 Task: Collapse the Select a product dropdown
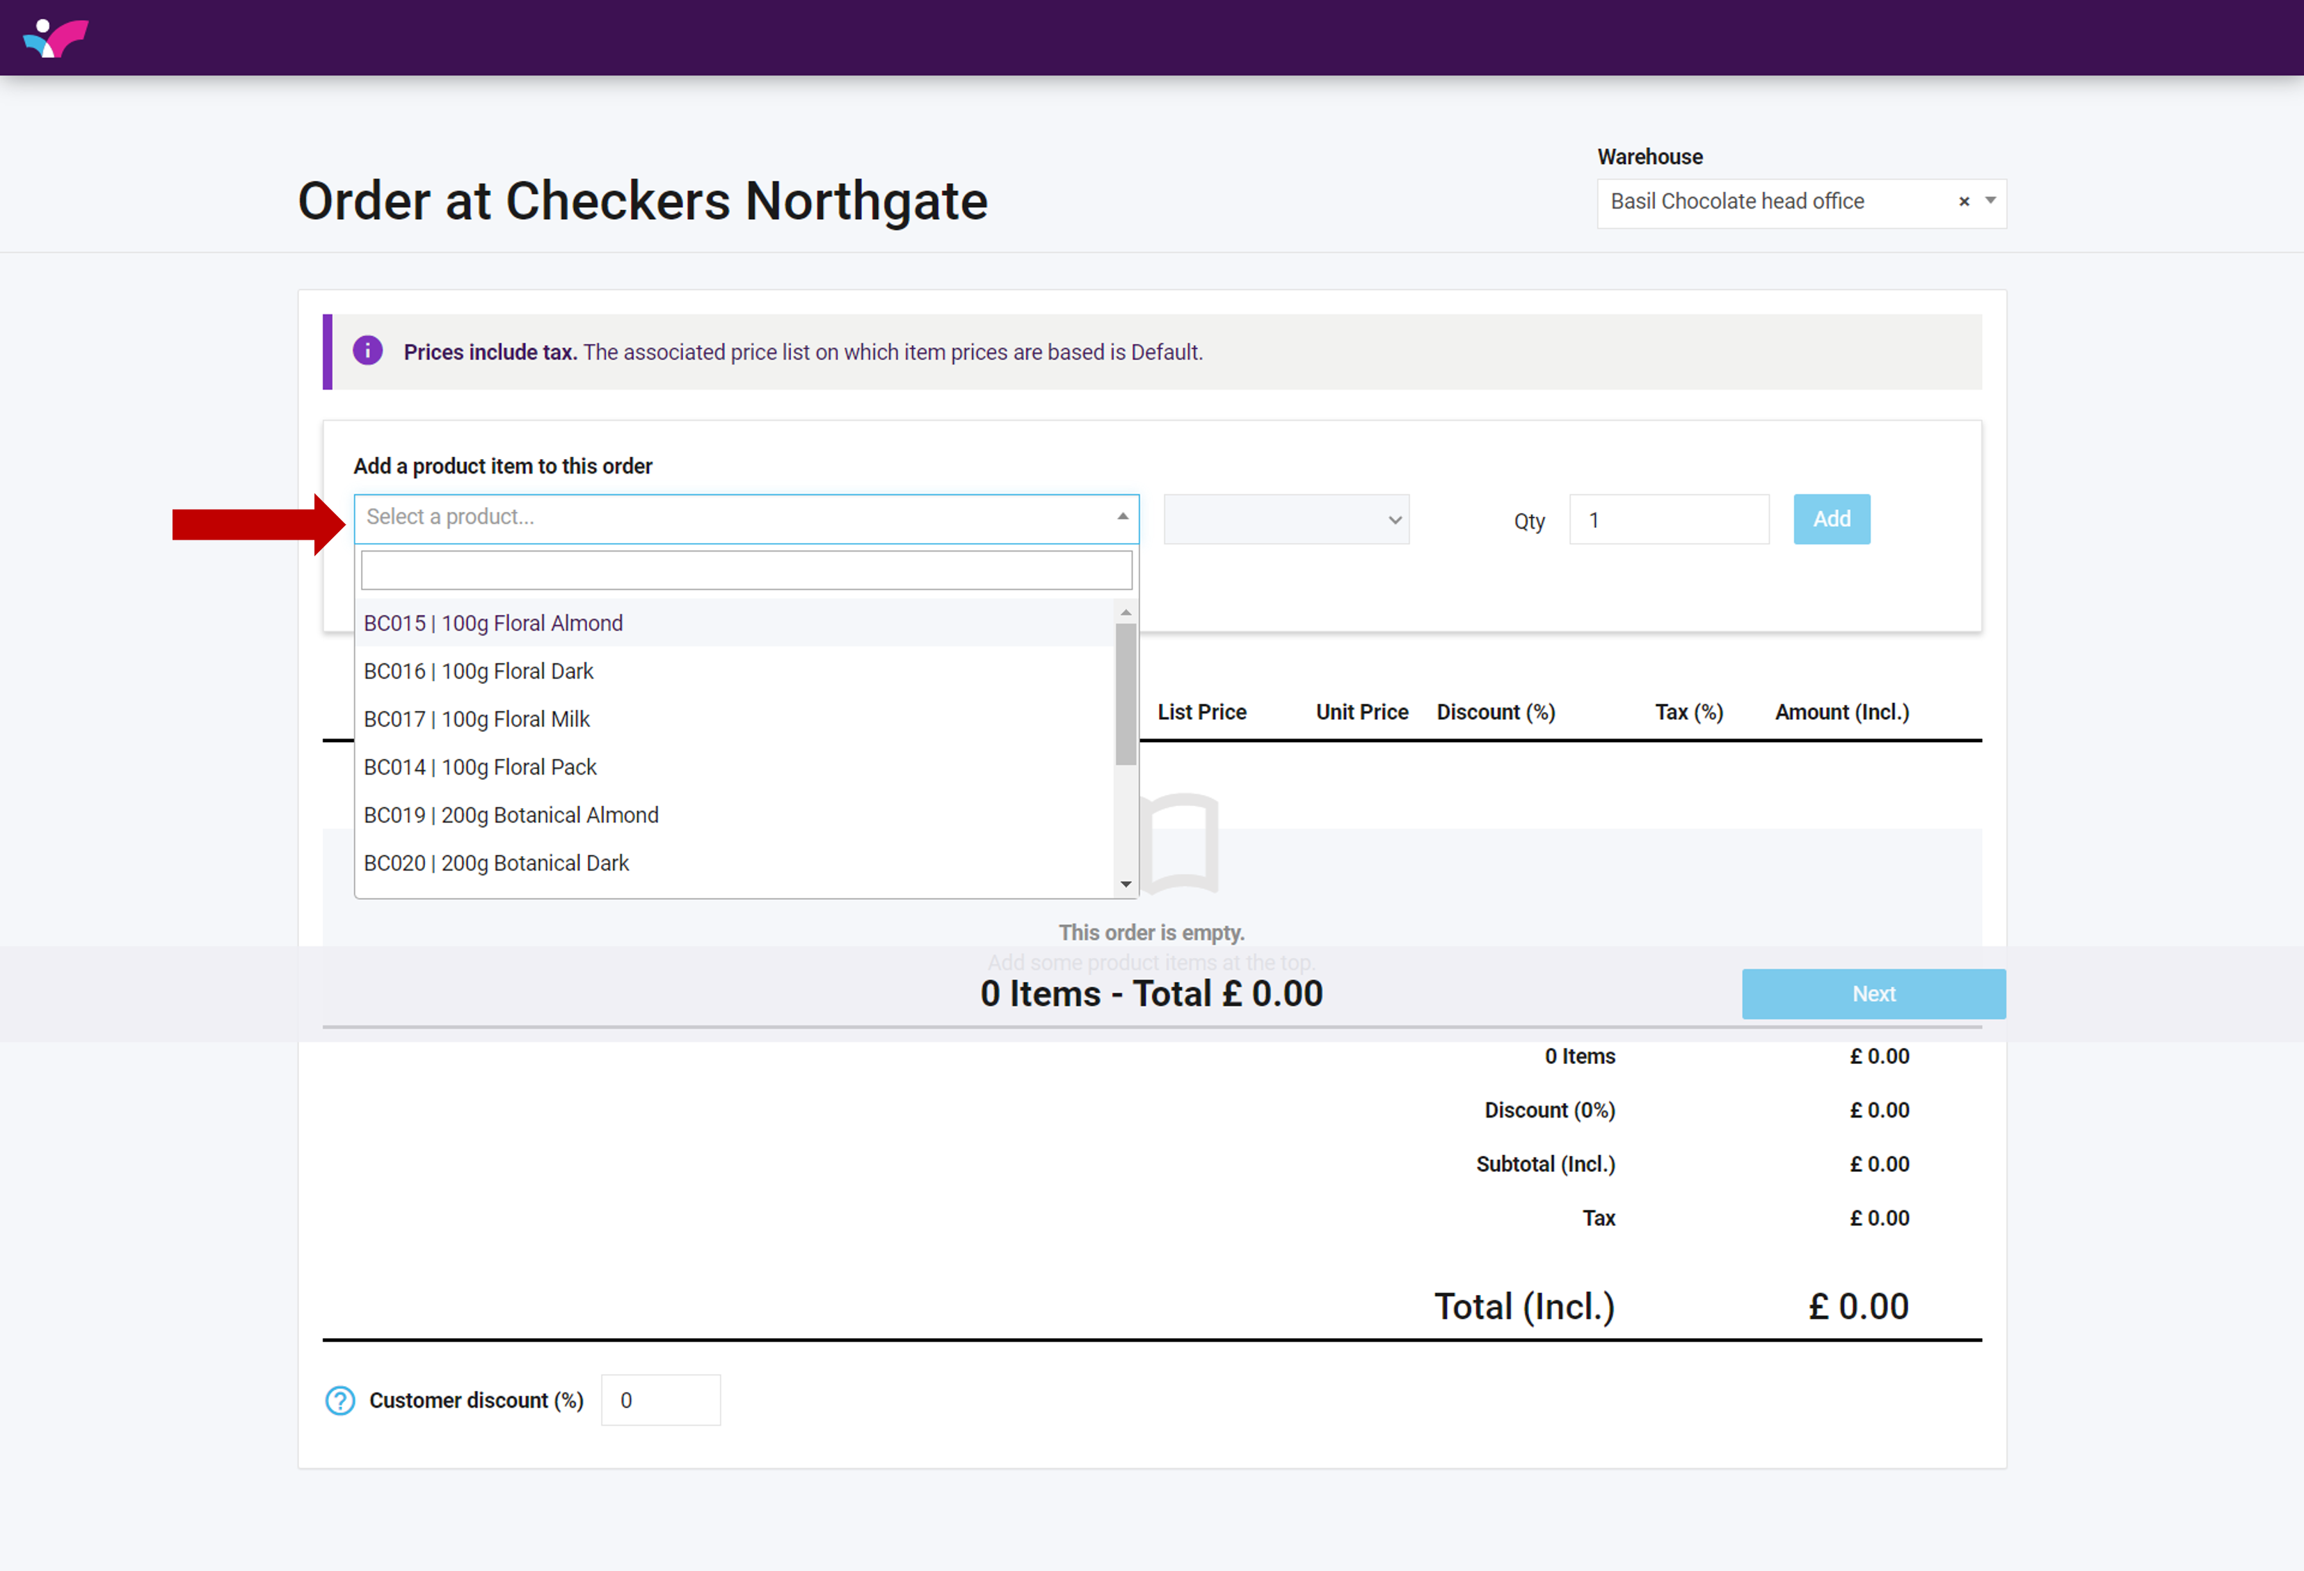click(x=1122, y=517)
